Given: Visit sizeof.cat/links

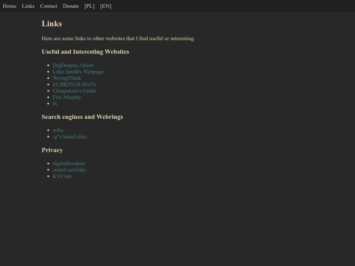Looking at the screenshot, I should click(x=69, y=169).
